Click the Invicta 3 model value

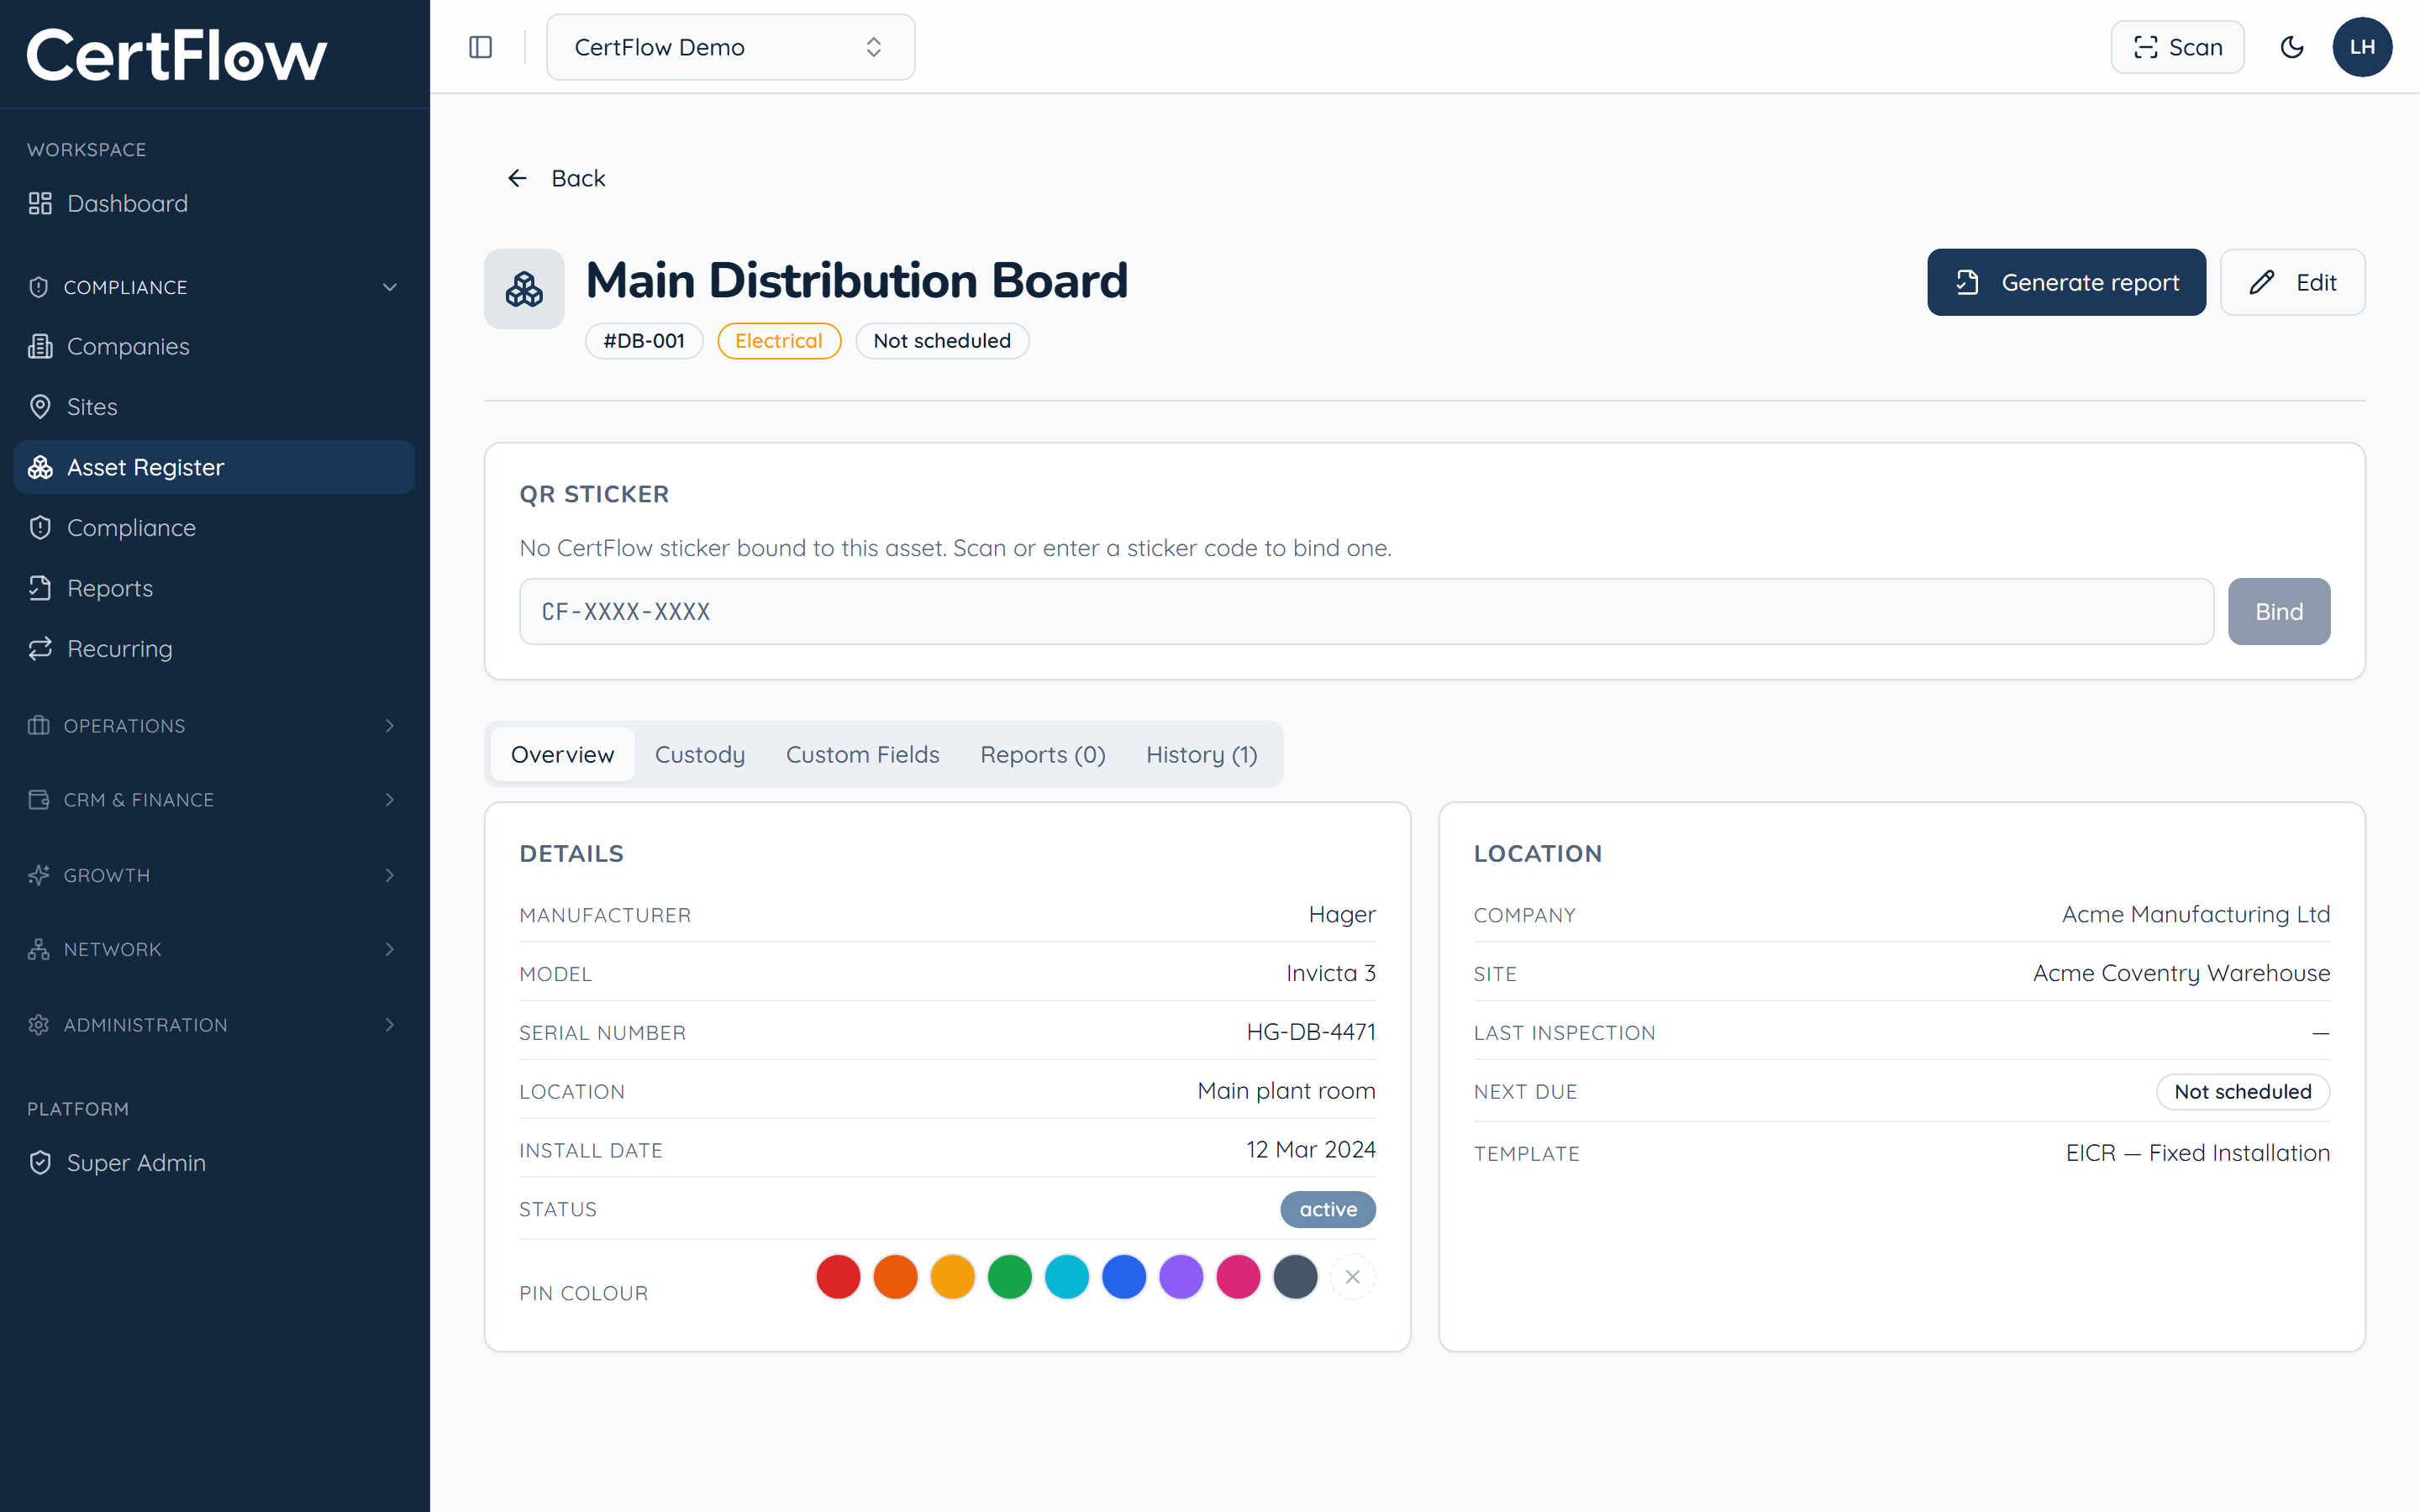click(1331, 973)
